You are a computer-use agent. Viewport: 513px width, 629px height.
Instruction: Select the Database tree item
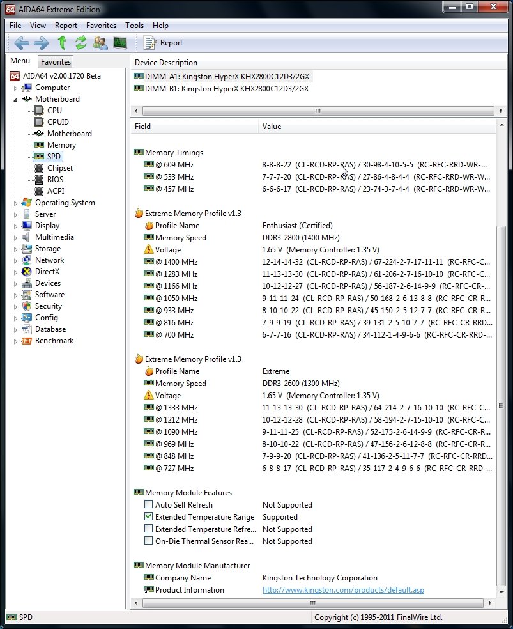(50, 329)
